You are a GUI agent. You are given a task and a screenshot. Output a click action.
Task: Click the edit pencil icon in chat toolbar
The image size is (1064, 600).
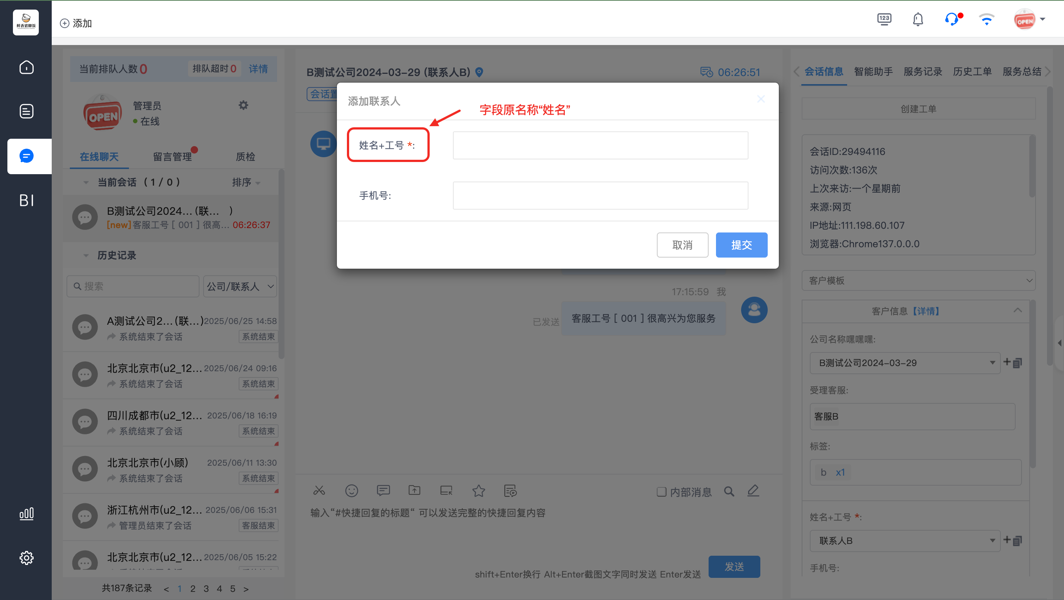pos(753,491)
